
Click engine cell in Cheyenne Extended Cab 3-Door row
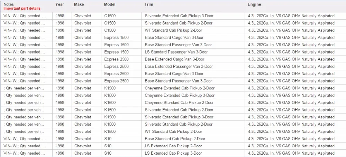(x=291, y=96)
